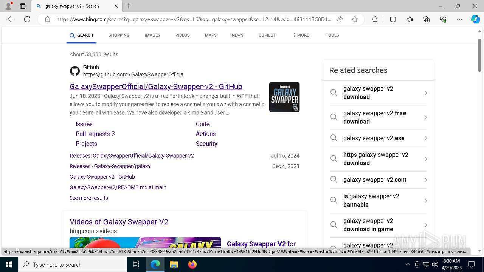
Task: Open the Projects sublink
Action: point(86,144)
